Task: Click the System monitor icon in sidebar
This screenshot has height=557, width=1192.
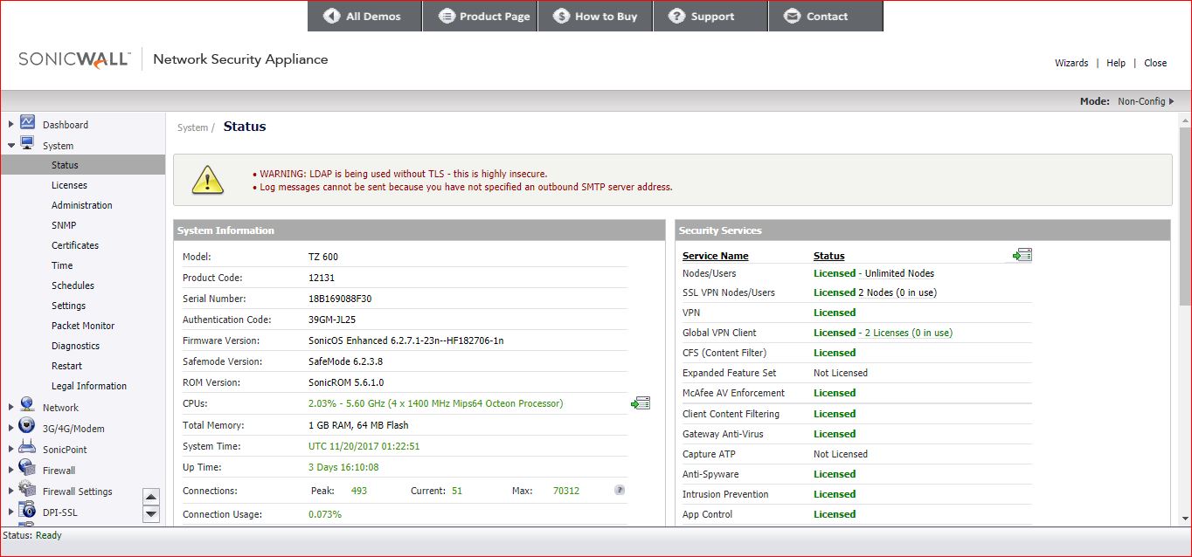Action: [x=27, y=144]
